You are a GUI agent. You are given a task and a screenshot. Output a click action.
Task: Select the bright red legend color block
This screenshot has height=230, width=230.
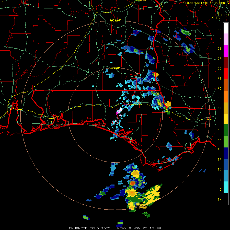226,74
